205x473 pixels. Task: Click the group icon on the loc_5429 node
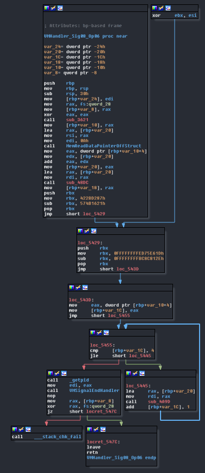(x=94, y=231)
